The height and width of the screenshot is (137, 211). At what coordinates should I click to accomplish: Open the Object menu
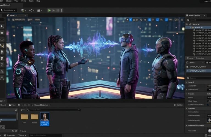click(9, 1)
